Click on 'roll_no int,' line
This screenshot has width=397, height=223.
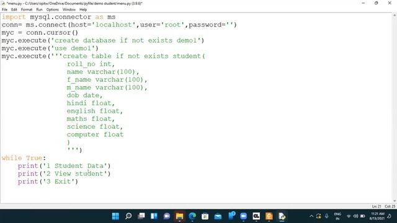[x=91, y=64]
